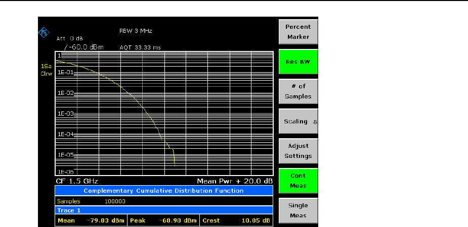Start a Single Meas measurement
This screenshot has width=468, height=227.
click(x=298, y=210)
